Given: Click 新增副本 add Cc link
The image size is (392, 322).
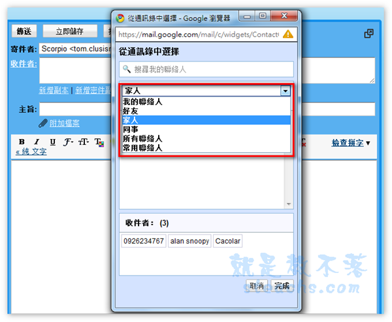Looking at the screenshot, I should point(54,90).
